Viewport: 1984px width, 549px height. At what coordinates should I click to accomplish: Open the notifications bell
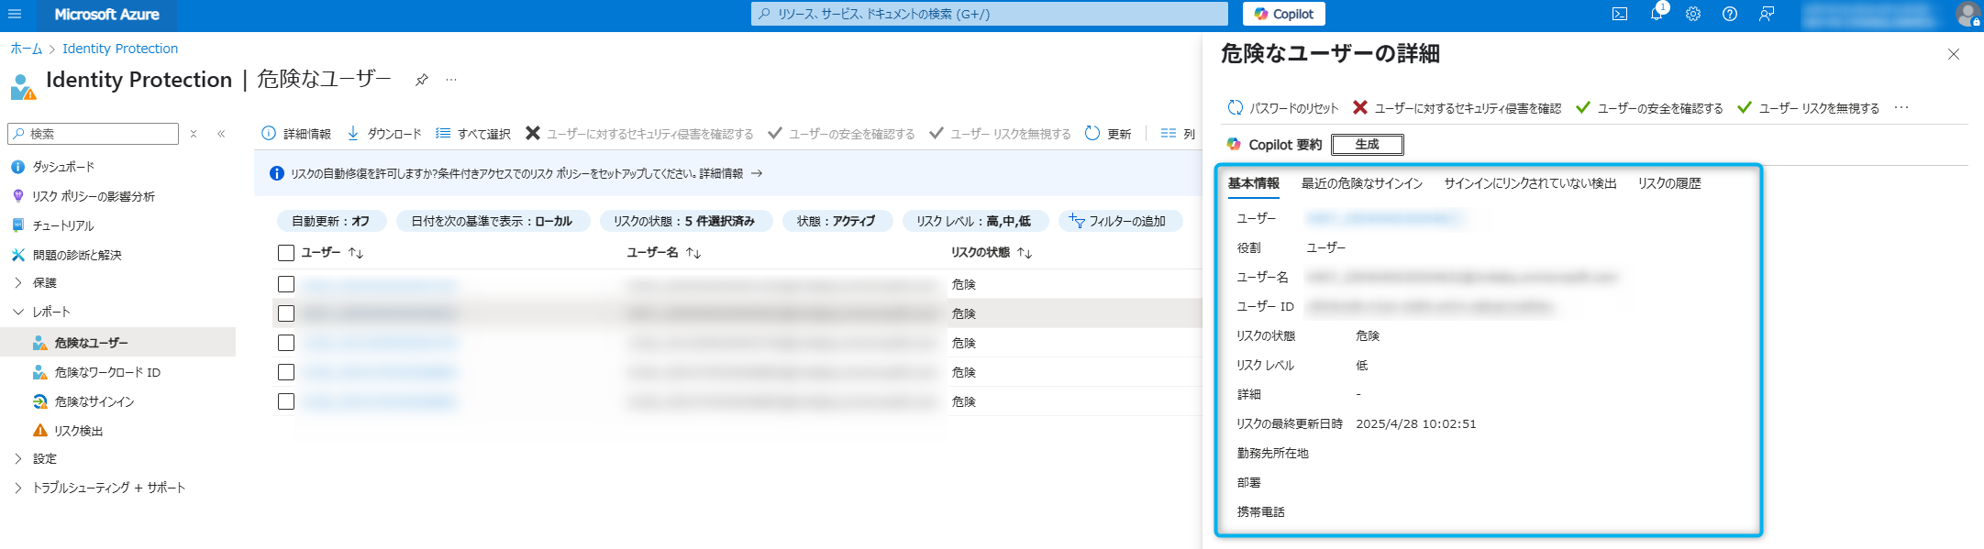pos(1657,14)
